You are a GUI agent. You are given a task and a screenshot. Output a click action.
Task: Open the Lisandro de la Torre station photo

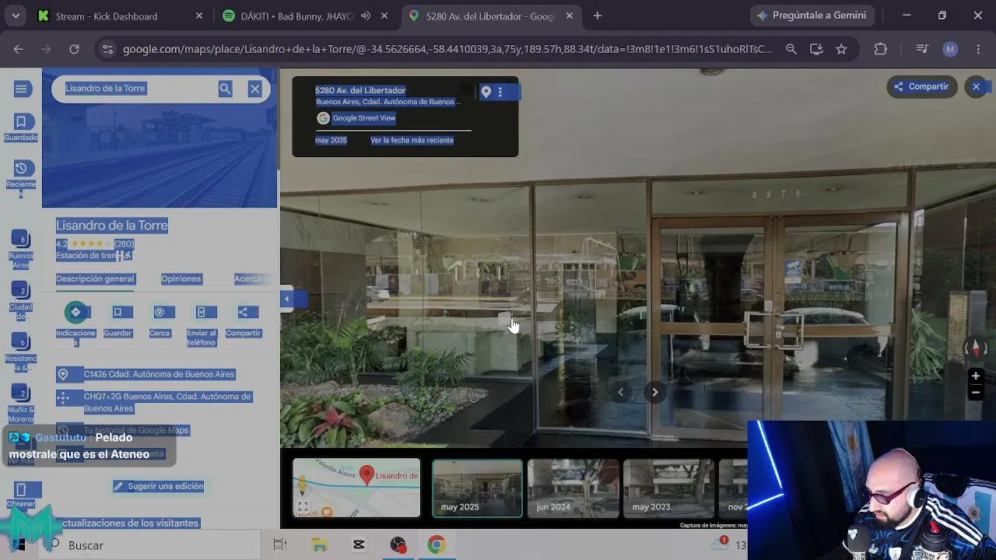[x=160, y=138]
